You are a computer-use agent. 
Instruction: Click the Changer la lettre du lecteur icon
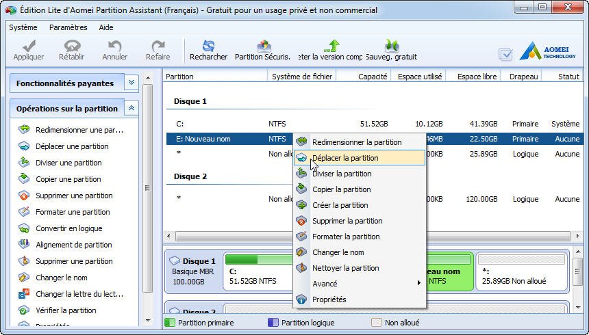pyautogui.click(x=24, y=294)
